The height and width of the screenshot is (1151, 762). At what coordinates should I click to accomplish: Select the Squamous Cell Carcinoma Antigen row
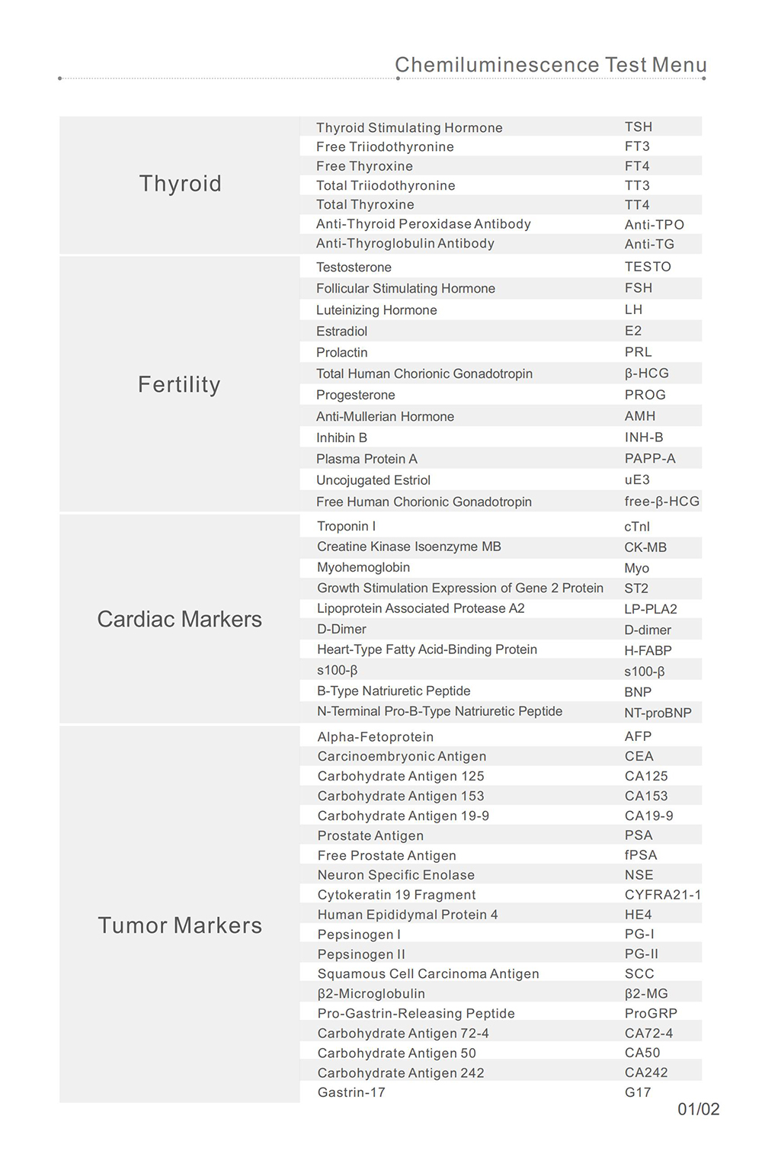click(x=427, y=974)
